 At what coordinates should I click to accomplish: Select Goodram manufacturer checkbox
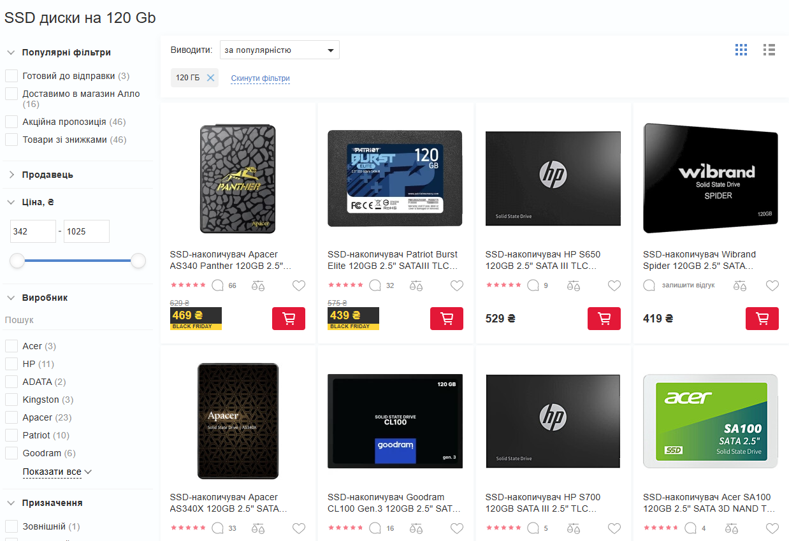[x=11, y=453]
